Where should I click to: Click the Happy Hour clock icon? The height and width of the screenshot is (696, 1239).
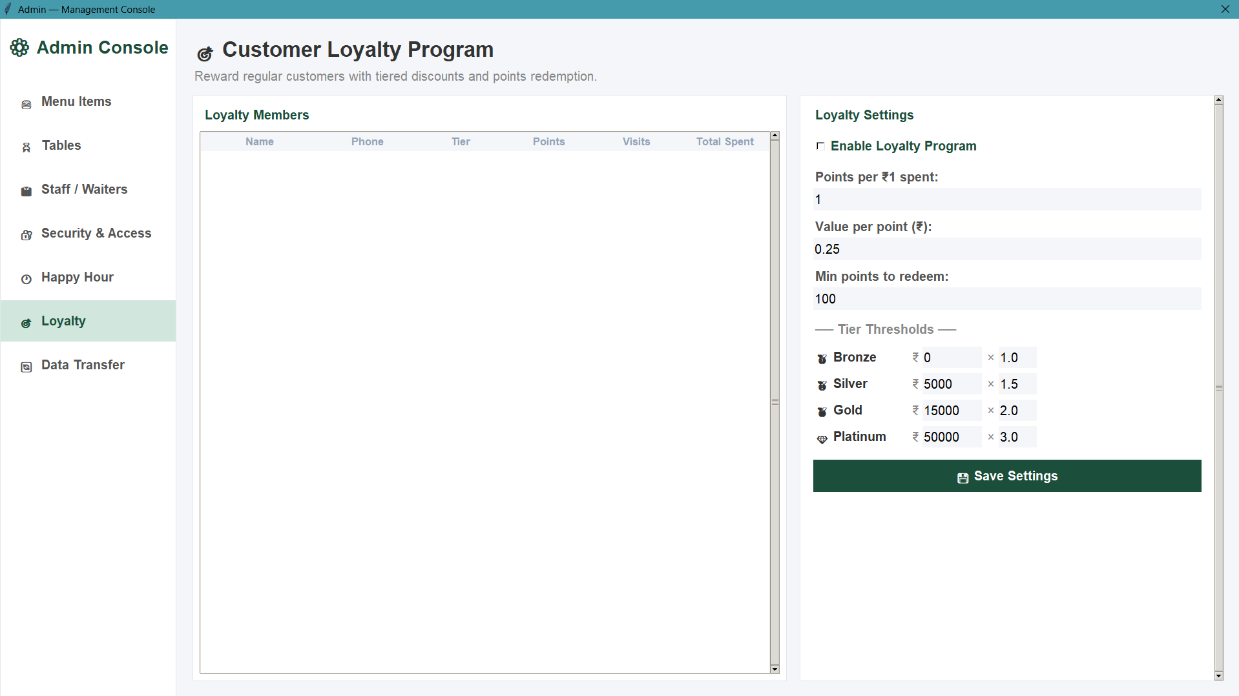(x=26, y=279)
